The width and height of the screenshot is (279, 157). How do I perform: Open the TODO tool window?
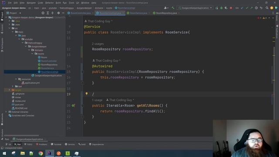(x=28, y=144)
